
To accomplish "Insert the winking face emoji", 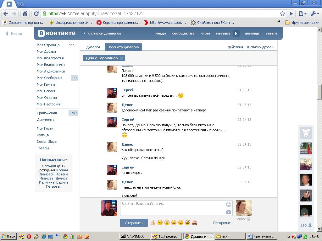I will 160,222.
